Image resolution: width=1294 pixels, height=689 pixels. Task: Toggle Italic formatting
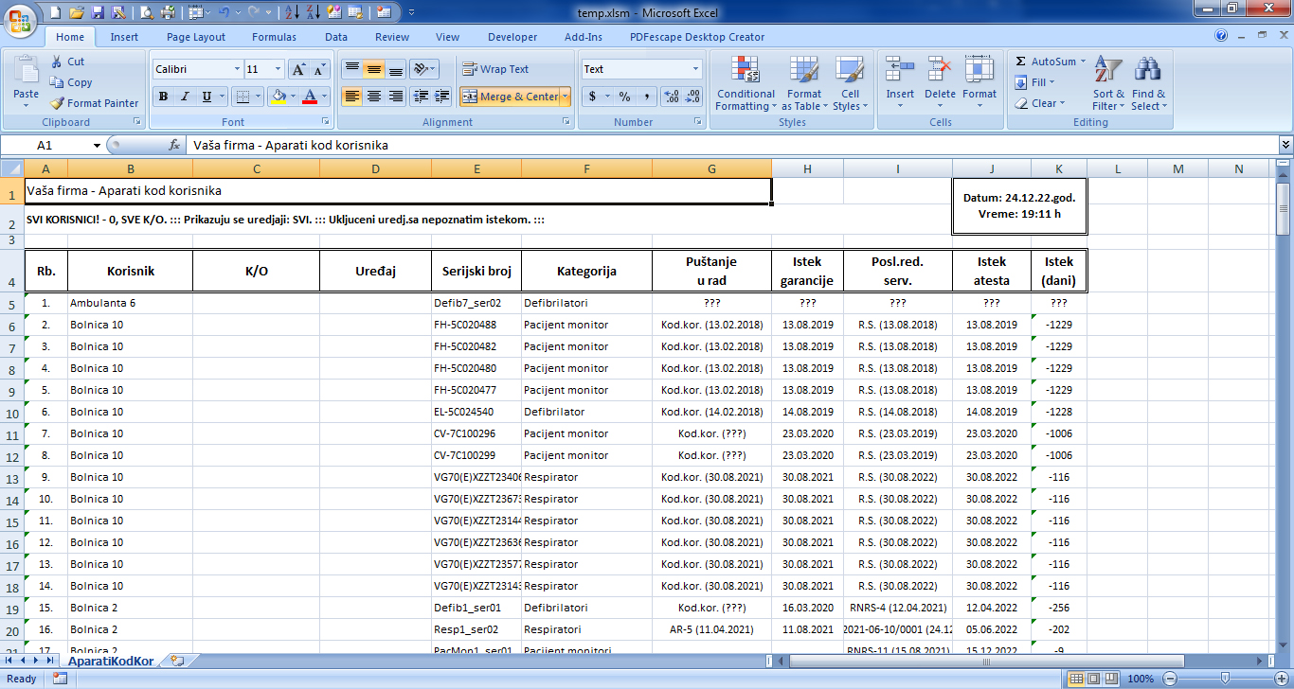184,97
